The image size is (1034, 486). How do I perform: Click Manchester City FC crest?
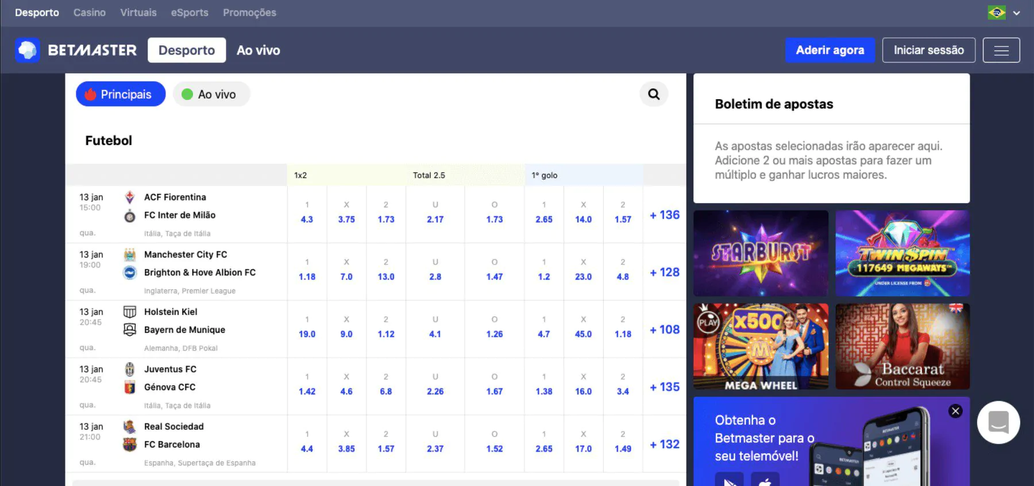(x=130, y=255)
